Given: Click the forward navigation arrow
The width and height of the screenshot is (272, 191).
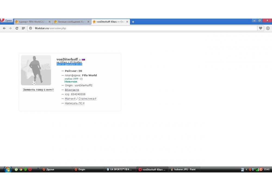Looking at the screenshot, I should (x=10, y=28).
